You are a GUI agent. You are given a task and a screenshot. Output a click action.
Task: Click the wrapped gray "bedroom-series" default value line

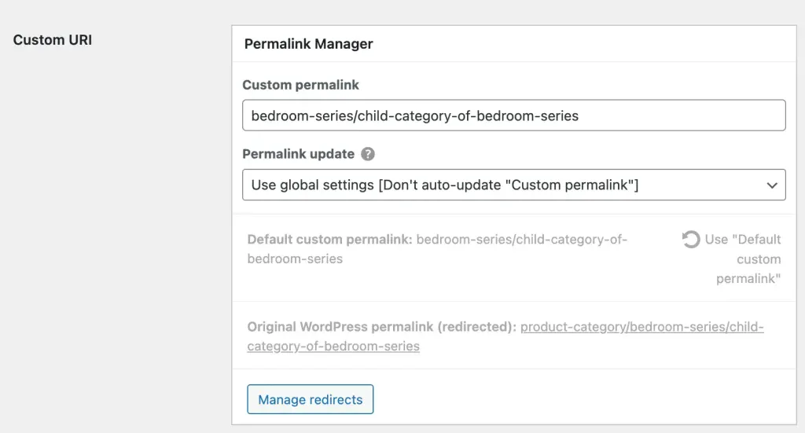coord(295,259)
